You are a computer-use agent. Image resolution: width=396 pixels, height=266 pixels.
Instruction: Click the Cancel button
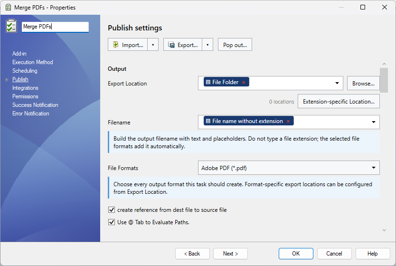coord(334,254)
